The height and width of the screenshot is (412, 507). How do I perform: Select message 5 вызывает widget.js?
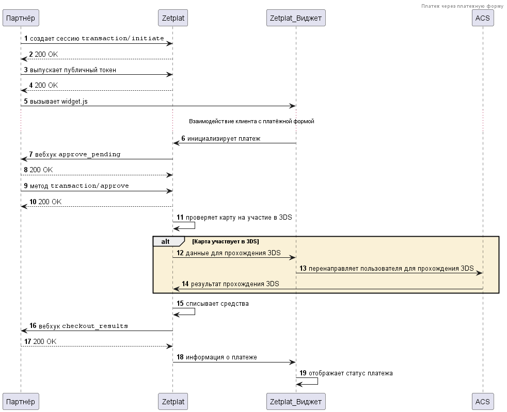click(x=58, y=102)
